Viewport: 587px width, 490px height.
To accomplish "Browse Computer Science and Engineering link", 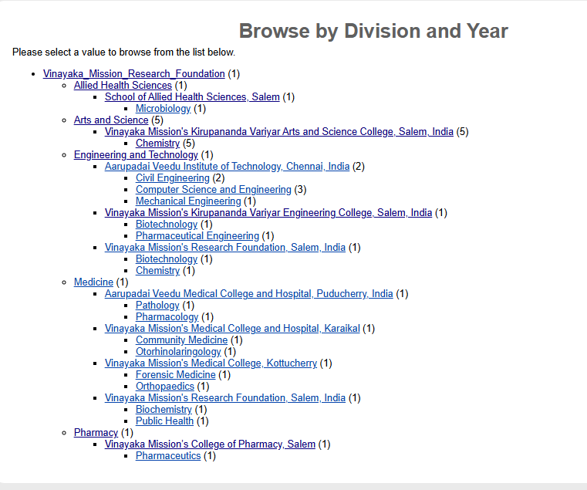I will tap(214, 190).
